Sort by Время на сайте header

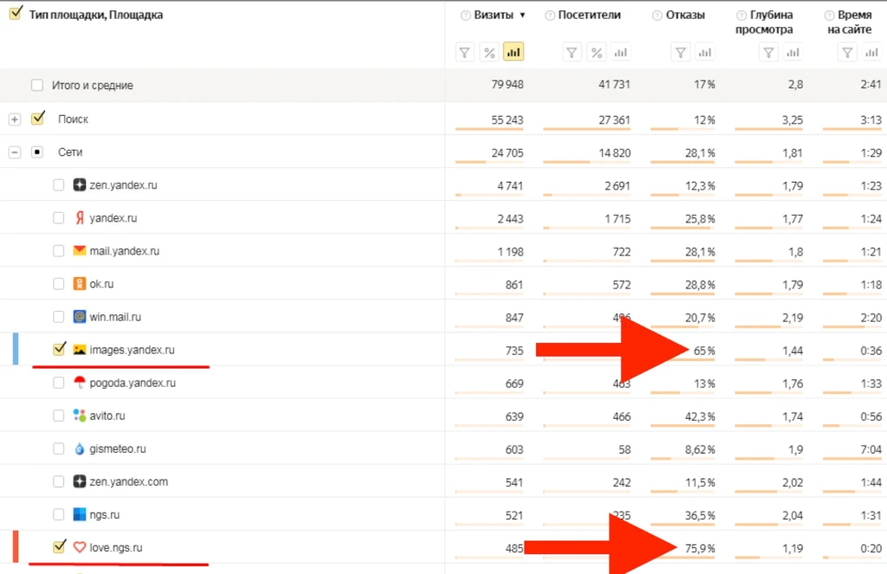849,22
